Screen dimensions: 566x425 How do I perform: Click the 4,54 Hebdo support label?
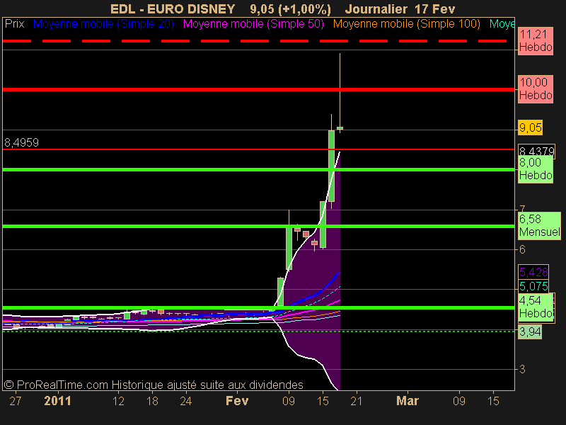point(536,307)
